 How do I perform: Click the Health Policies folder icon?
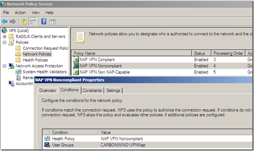[18, 60]
